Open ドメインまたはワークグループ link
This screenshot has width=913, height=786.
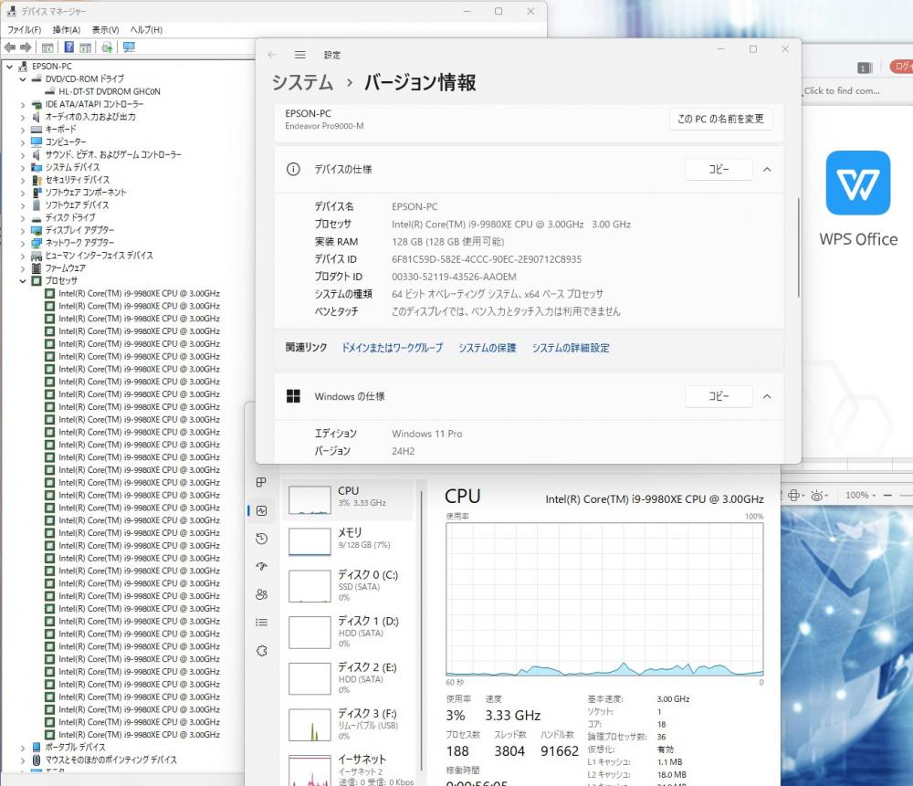392,348
